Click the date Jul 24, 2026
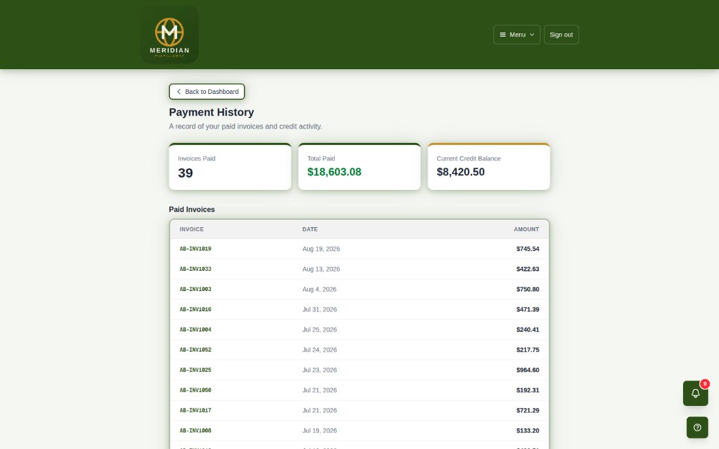Screen dimensions: 719x449 point(320,350)
